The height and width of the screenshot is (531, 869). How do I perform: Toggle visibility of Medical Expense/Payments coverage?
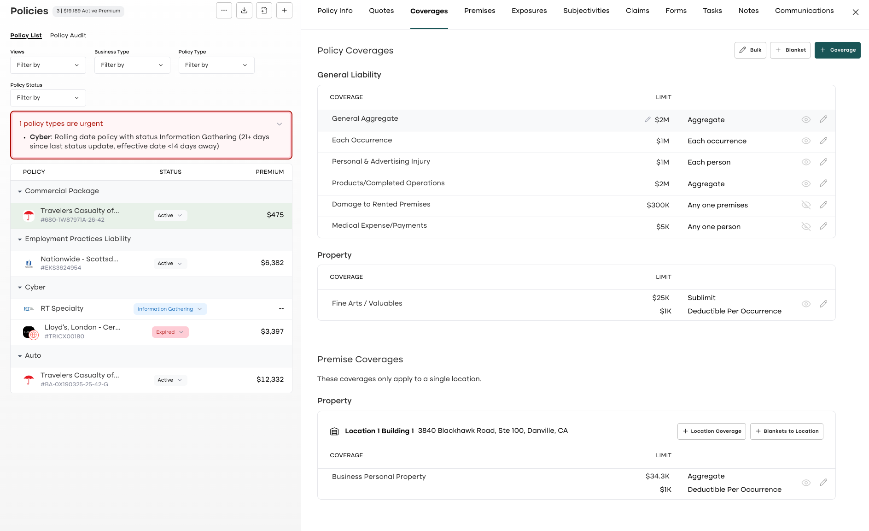point(806,226)
